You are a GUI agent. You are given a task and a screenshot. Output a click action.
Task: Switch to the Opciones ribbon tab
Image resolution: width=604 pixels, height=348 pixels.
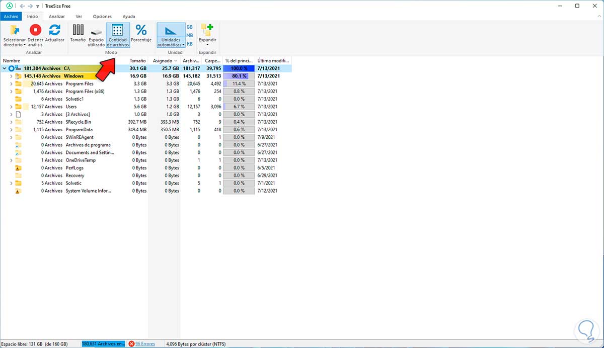tap(102, 17)
